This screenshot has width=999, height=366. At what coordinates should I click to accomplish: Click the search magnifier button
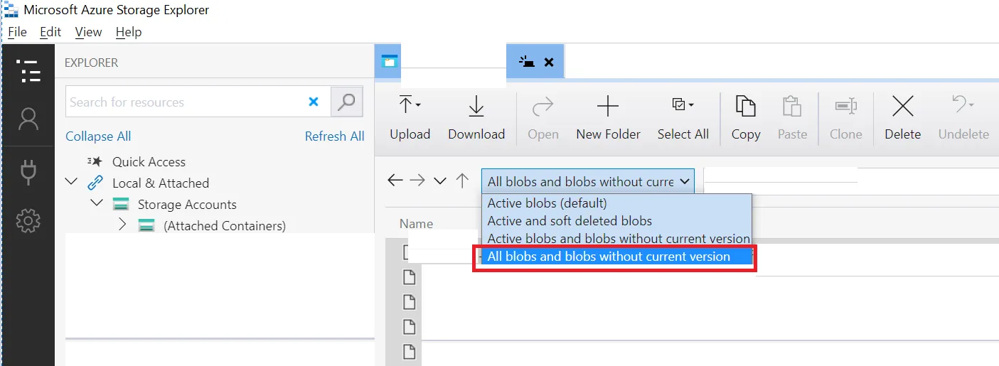[346, 102]
